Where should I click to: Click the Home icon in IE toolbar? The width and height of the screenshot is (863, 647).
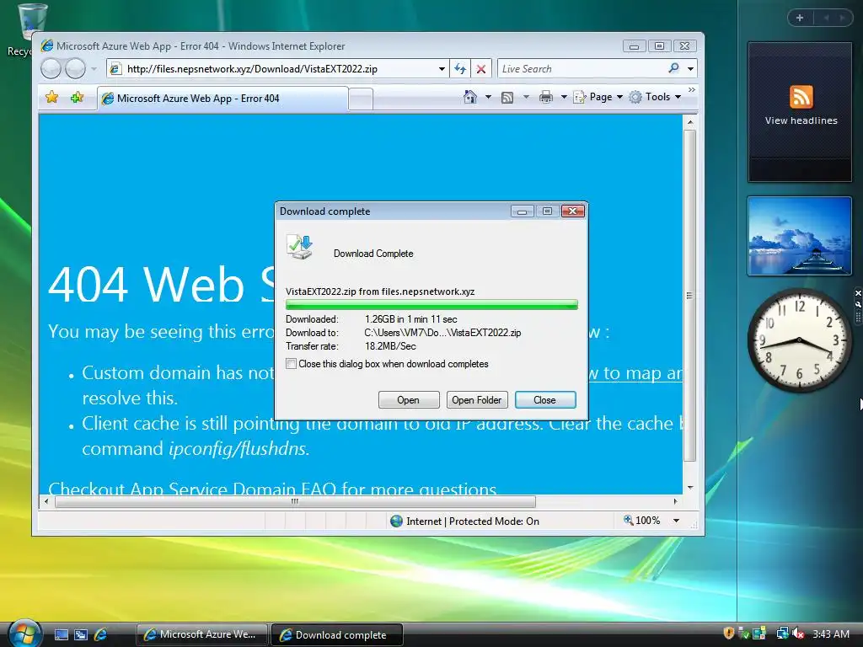click(470, 97)
